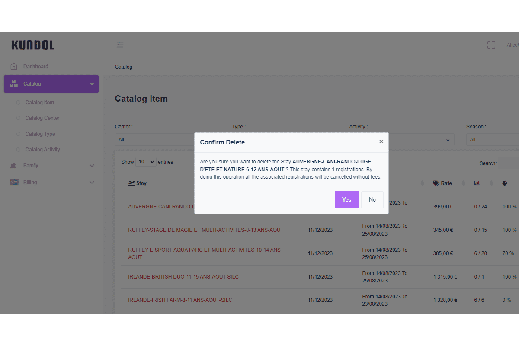Cancel deletion with No button
519x346 pixels.
click(x=372, y=200)
